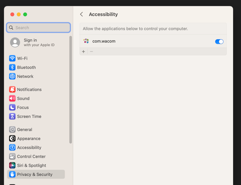Click the com.wacom app icon
Screen dimensions: 241x185
pyautogui.click(x=86, y=41)
